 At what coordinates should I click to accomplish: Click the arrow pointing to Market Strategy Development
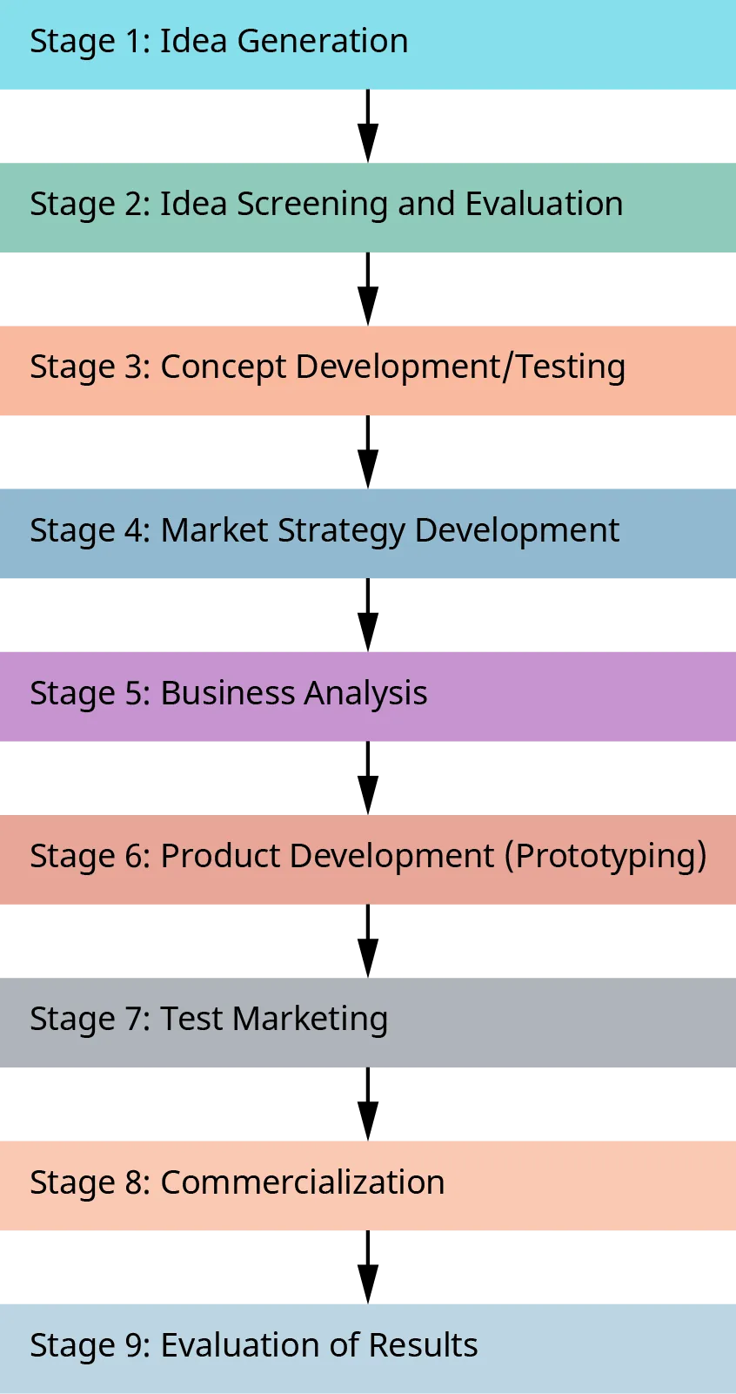point(369,453)
